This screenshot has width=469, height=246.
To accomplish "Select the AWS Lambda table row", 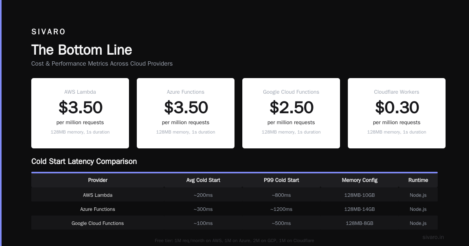I will point(234,195).
